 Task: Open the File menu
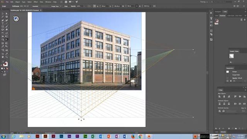7,2
